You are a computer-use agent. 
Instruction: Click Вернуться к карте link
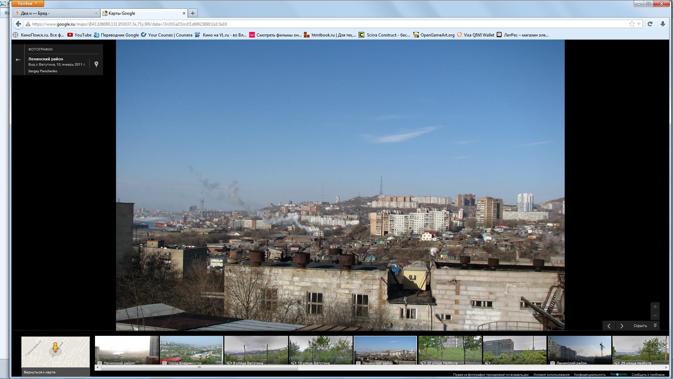pos(40,372)
